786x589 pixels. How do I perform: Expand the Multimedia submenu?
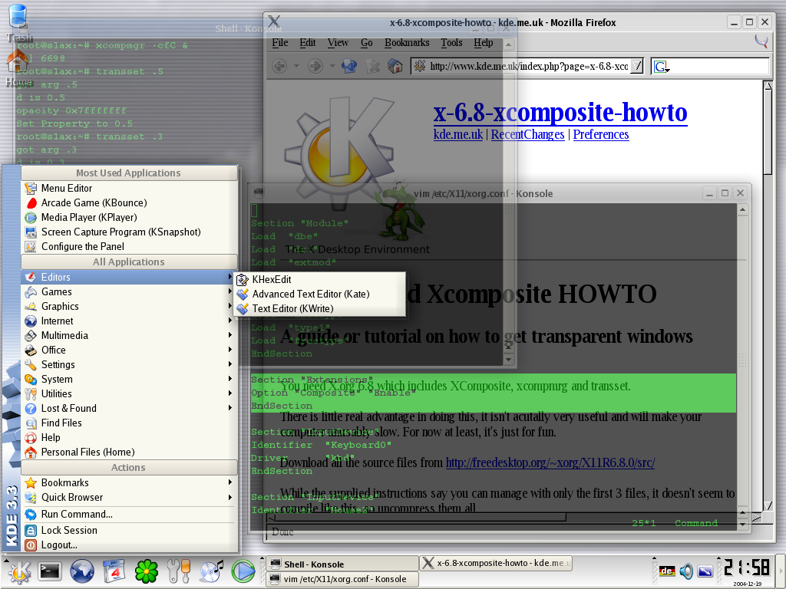[x=129, y=335]
